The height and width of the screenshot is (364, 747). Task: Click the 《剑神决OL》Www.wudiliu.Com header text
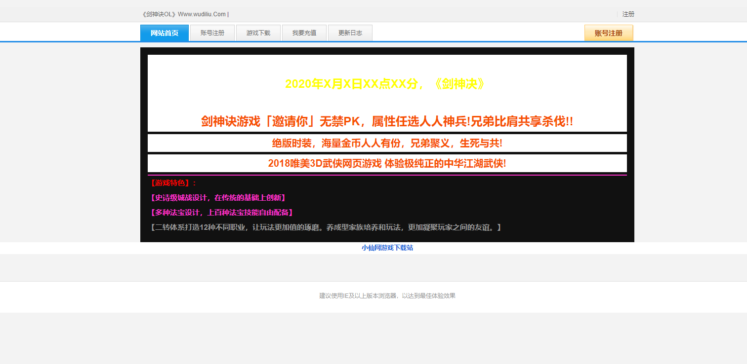tap(185, 14)
